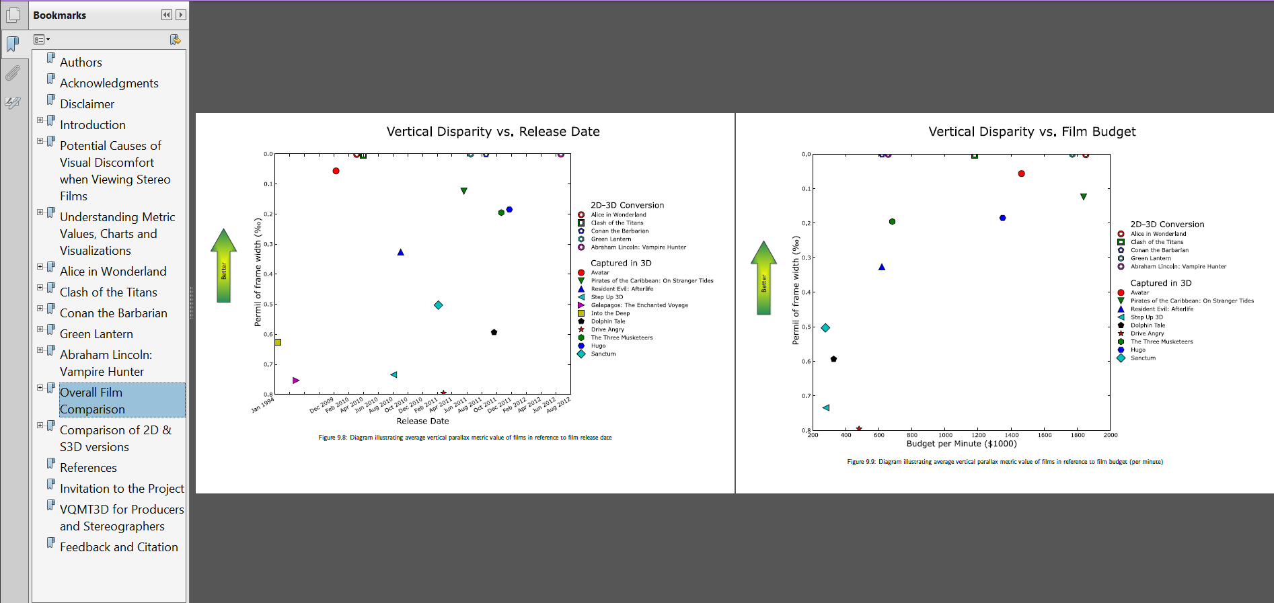
Task: Expand the Introduction bookmark
Action: click(40, 120)
